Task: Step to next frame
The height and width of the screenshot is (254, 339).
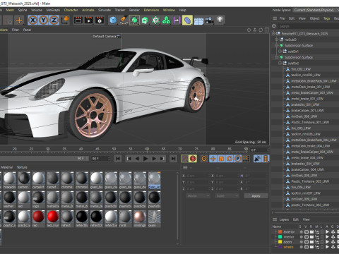Action: click(154, 159)
